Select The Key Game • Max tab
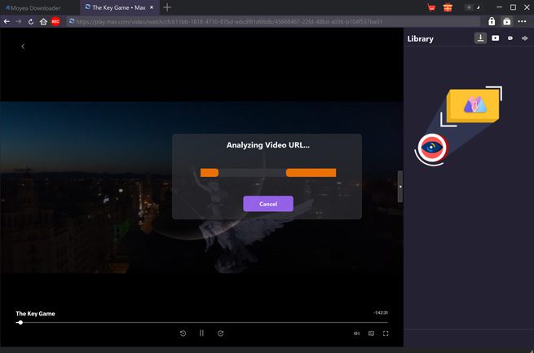This screenshot has width=534, height=353. pos(118,7)
